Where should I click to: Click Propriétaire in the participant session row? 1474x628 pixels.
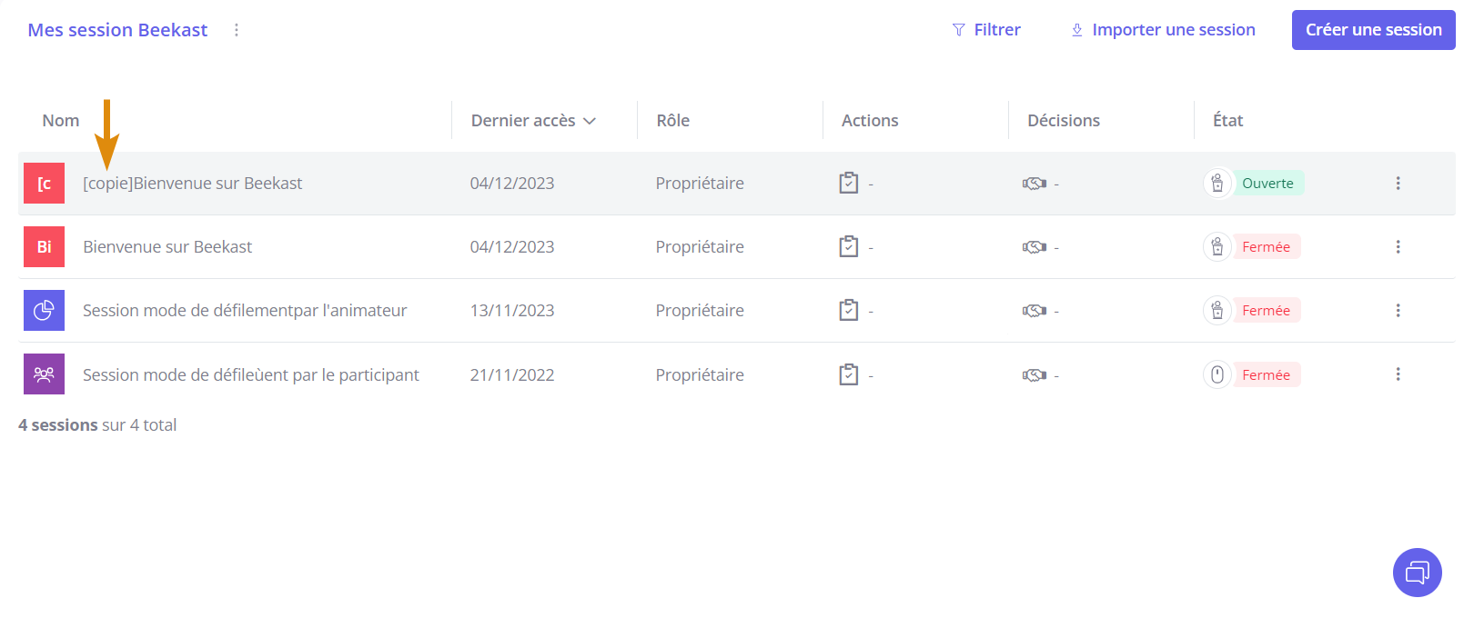(x=700, y=375)
